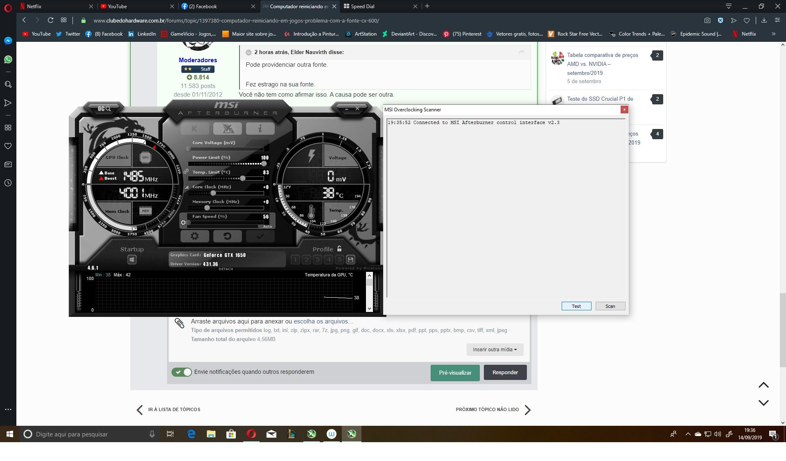Click the Responder button
Viewport: 786px width, 461px height.
coord(505,373)
